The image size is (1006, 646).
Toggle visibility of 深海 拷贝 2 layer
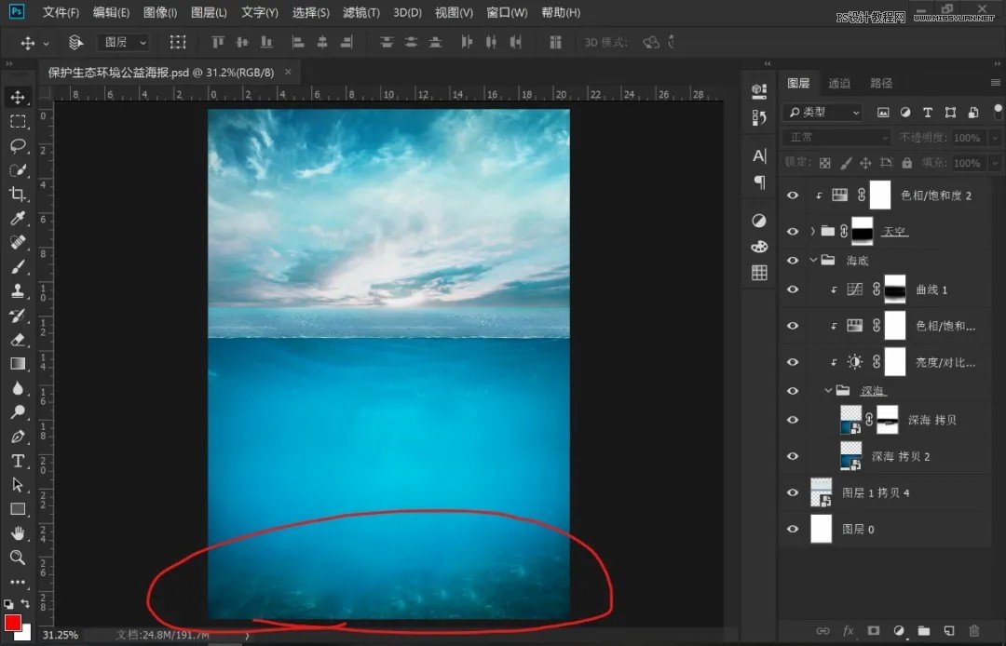(x=792, y=456)
